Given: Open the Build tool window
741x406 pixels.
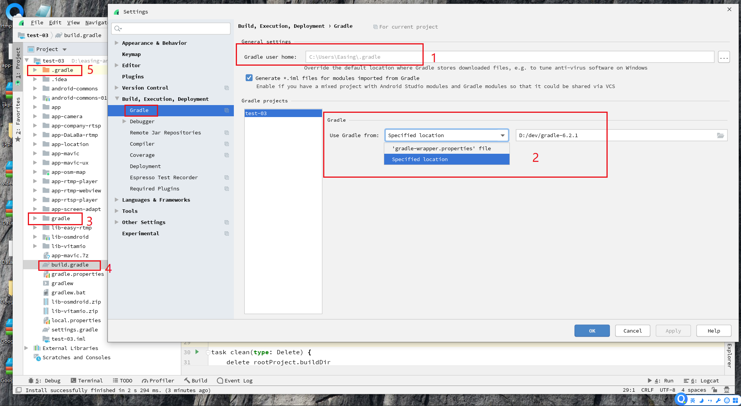Looking at the screenshot, I should pyautogui.click(x=196, y=381).
